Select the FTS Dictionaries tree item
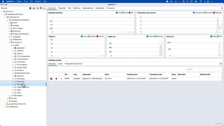224x126 pixels. pos(22,59)
